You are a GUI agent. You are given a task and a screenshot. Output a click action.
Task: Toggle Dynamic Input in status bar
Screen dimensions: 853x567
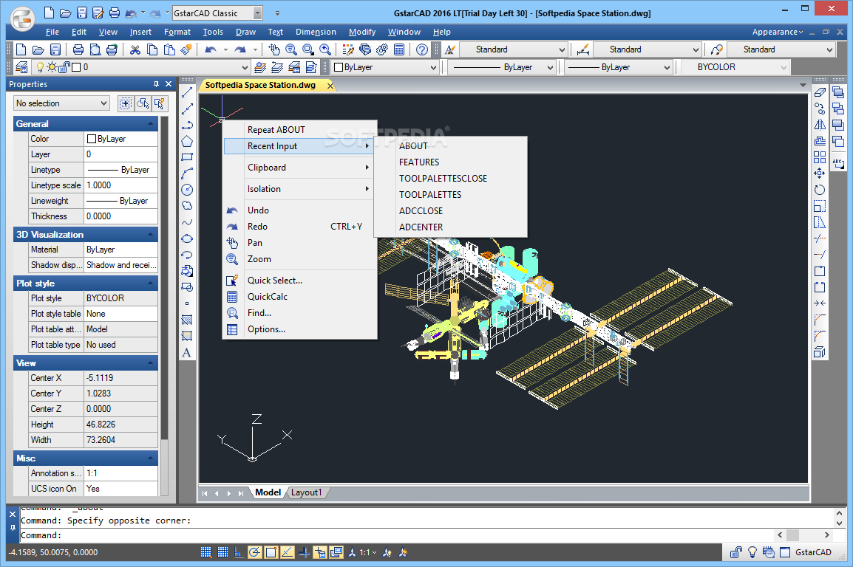click(x=320, y=552)
